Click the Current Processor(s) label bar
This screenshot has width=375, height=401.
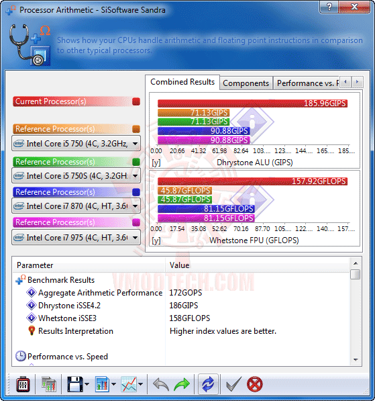click(x=76, y=101)
